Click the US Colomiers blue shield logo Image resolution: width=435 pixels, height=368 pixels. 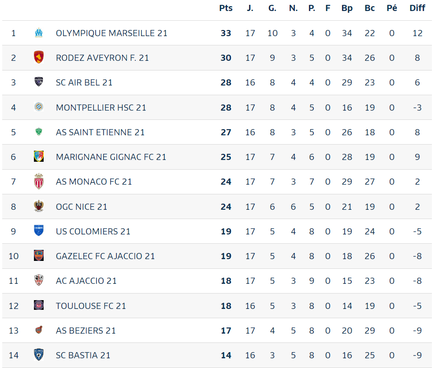[39, 230]
